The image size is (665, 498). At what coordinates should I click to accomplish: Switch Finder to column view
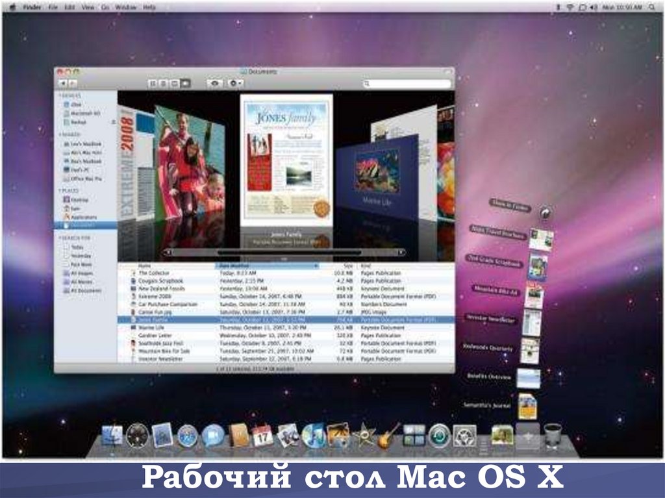pos(174,84)
